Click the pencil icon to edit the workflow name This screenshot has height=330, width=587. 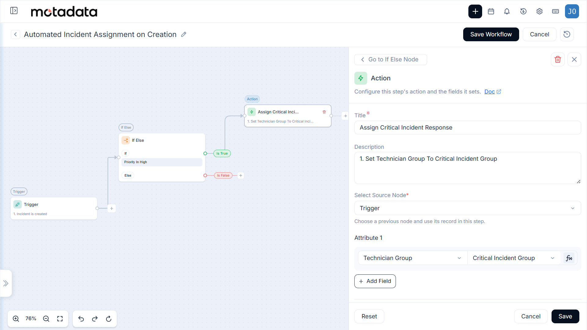pos(183,35)
